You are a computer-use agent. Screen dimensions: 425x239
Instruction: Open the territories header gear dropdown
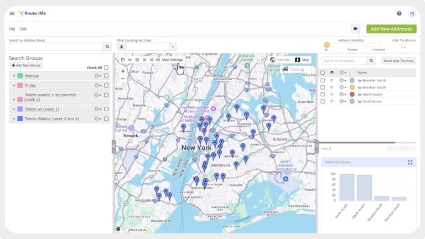343,72
